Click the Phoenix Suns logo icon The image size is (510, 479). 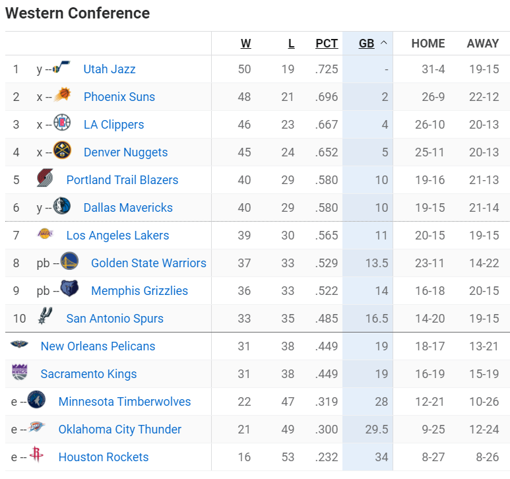click(x=63, y=94)
